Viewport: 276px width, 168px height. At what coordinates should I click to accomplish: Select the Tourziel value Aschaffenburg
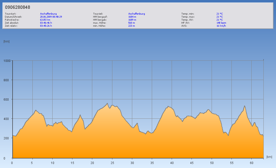point(136,14)
